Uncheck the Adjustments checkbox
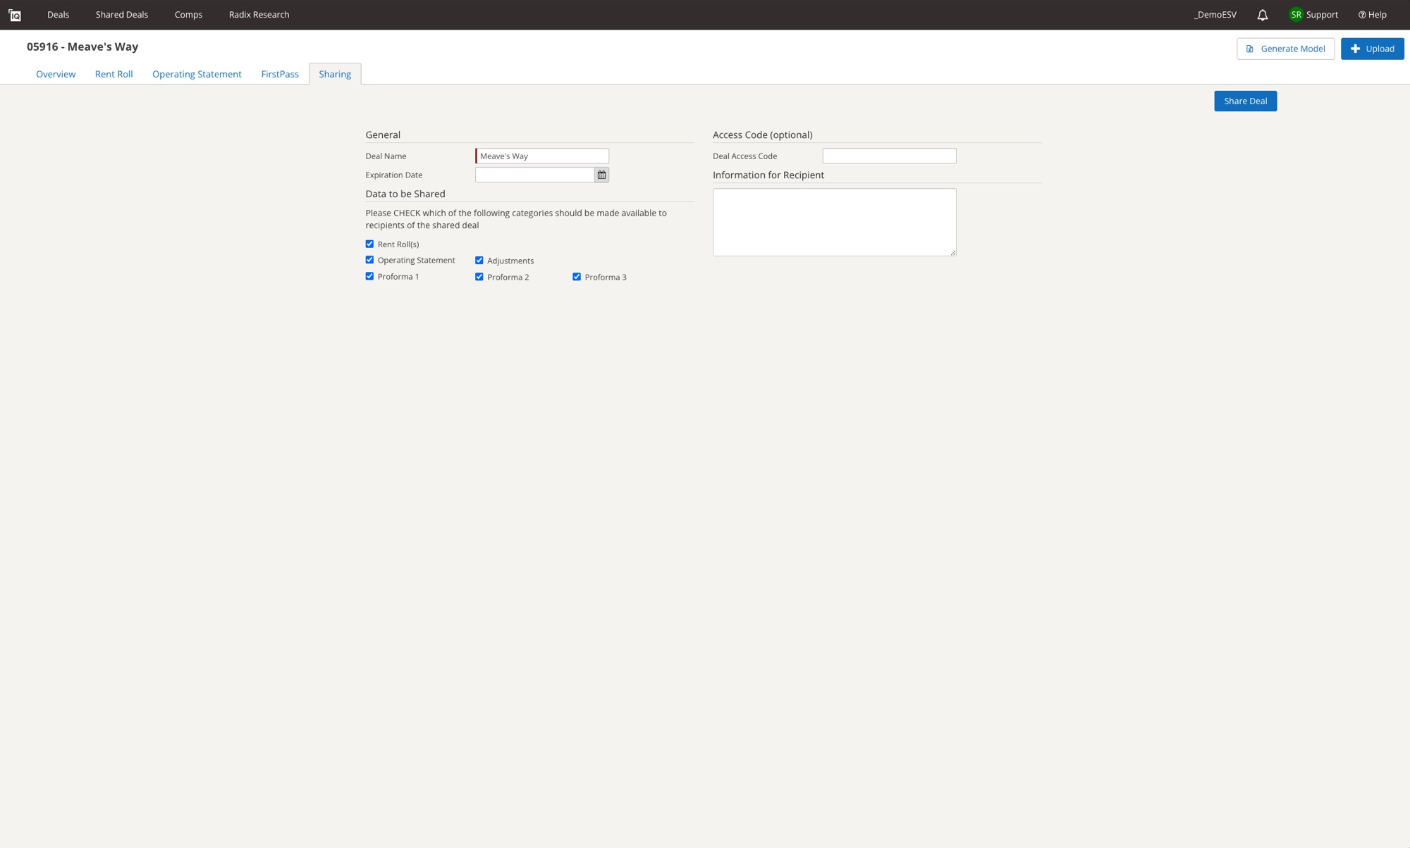The height and width of the screenshot is (848, 1410). click(479, 261)
